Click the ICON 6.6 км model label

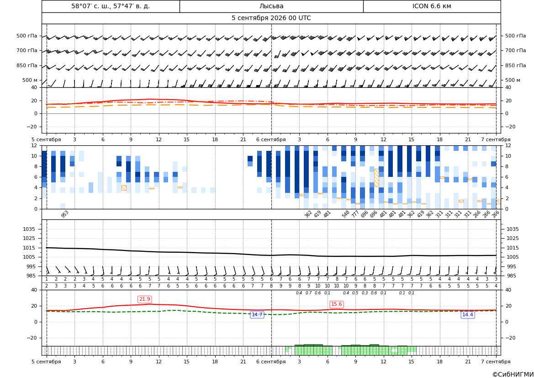tap(432, 6)
